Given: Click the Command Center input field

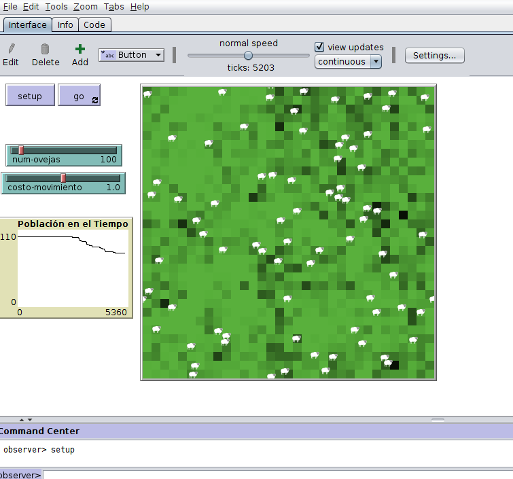Looking at the screenshot, I should coord(272,474).
